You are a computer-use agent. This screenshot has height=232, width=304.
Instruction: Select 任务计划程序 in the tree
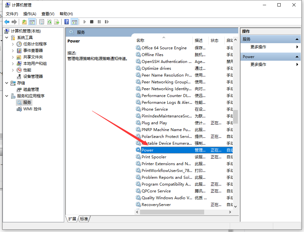click(35, 44)
